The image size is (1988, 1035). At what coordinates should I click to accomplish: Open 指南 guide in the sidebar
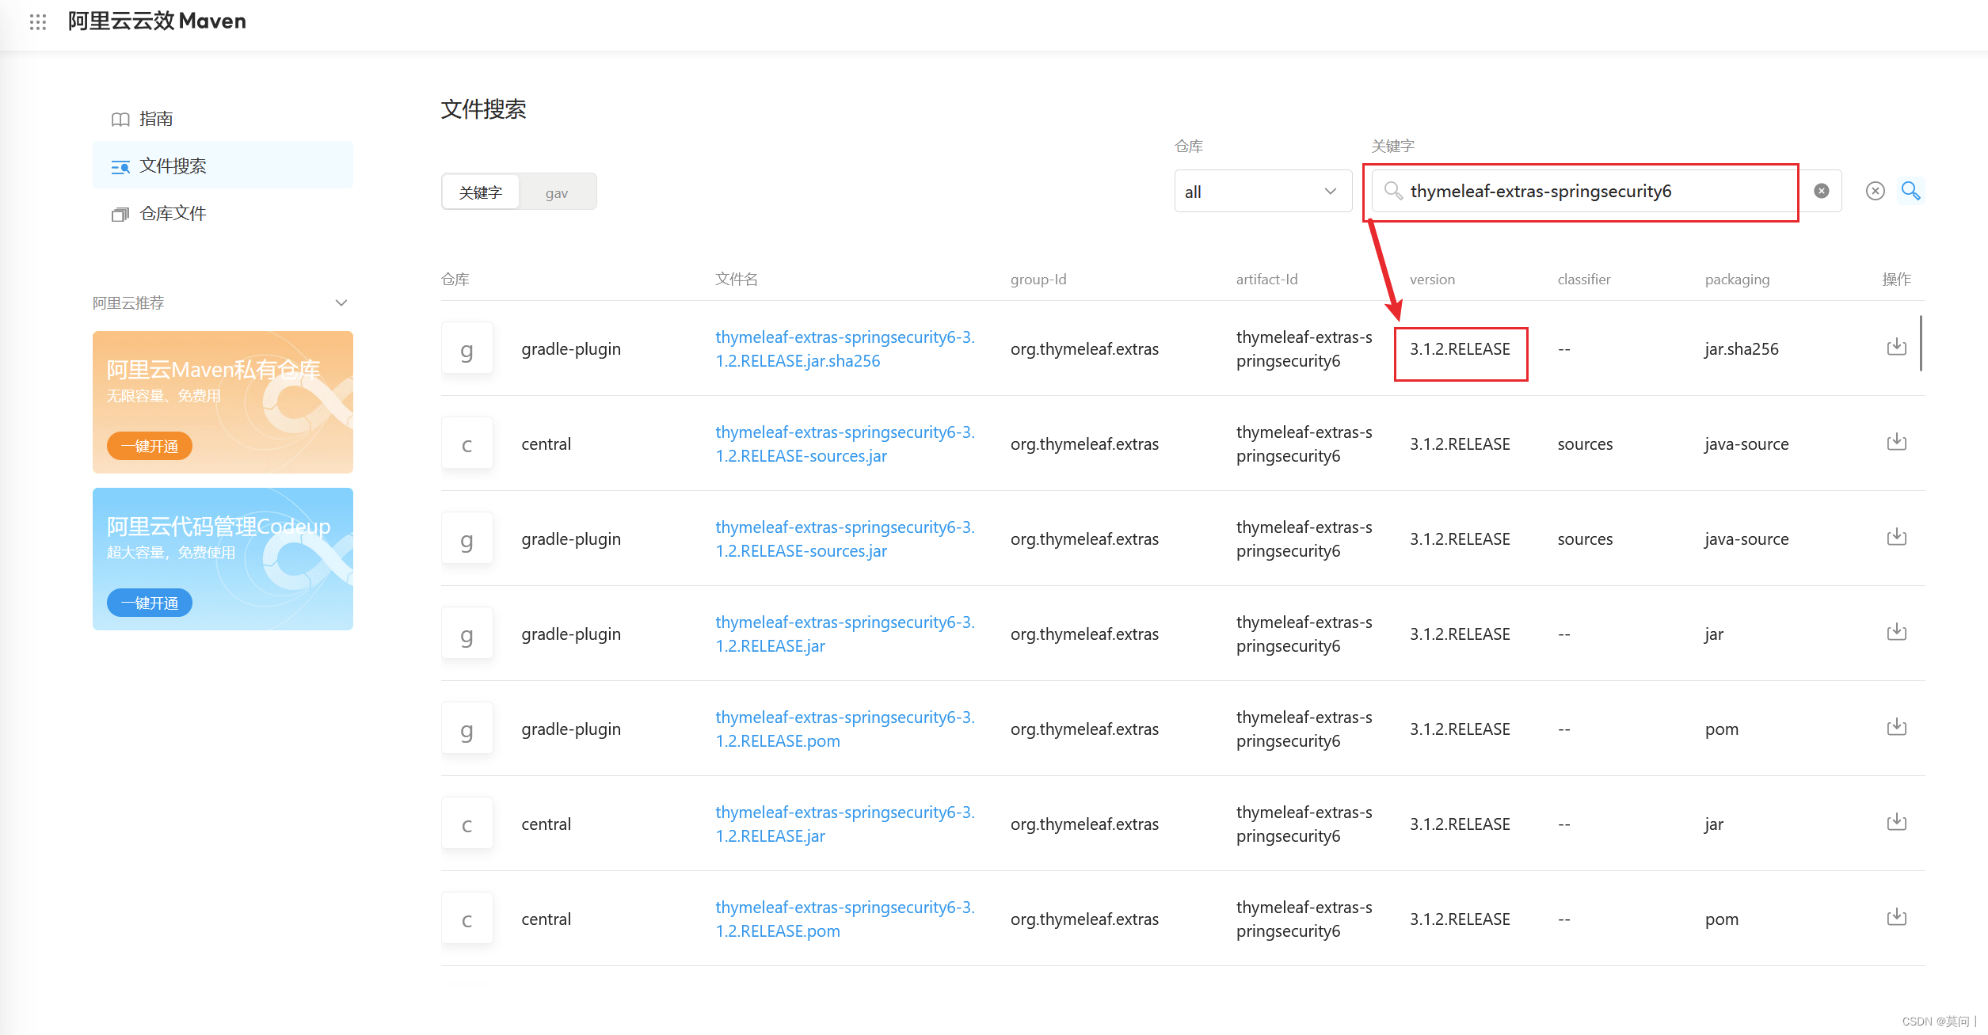pos(156,119)
